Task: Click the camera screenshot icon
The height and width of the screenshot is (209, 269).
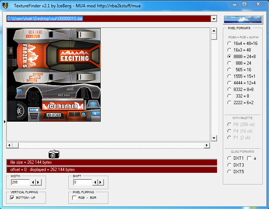Action: click(54, 154)
